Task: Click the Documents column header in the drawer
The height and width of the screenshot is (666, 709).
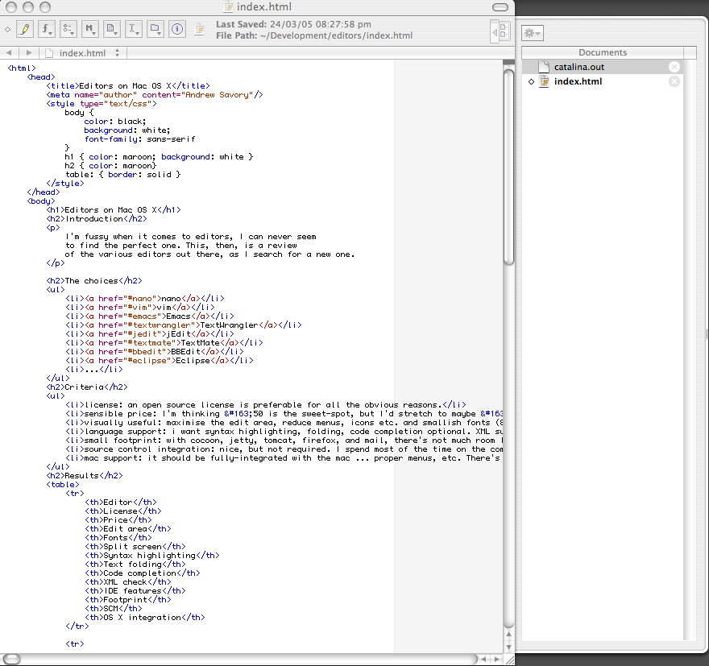Action: pyautogui.click(x=603, y=52)
